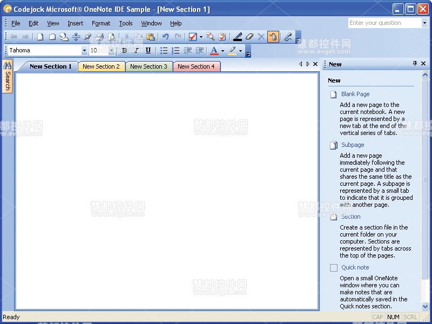Viewport: 432px width, 324px height.
Task: Click the microphone recording icon
Action: [x=288, y=37]
